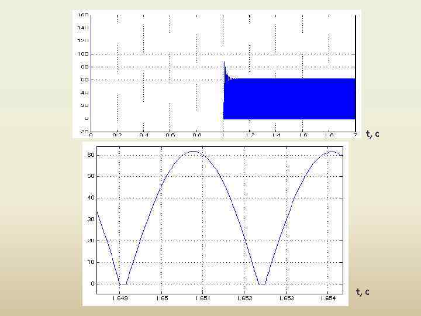Viewport: 421px width, 316px height.
Task: Click the 't, c' label beside the lower plot
Action: (363, 292)
